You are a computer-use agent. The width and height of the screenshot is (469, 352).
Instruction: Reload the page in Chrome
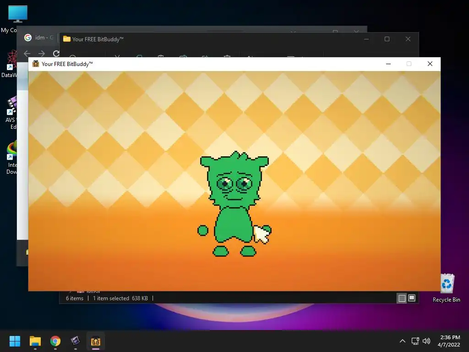(x=56, y=54)
